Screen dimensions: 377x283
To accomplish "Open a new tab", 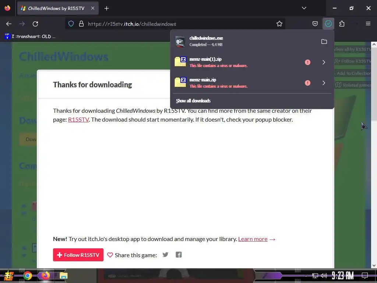I will coord(106,8).
